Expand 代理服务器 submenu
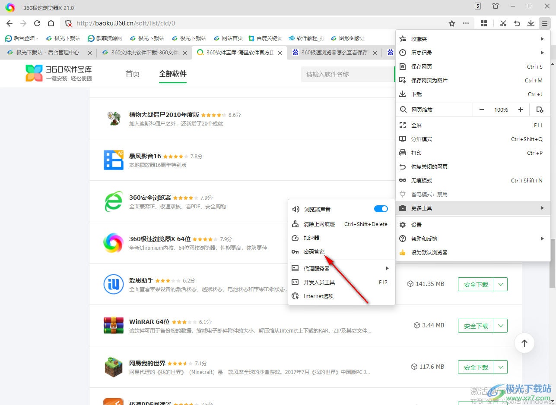556x405 pixels. pyautogui.click(x=342, y=268)
